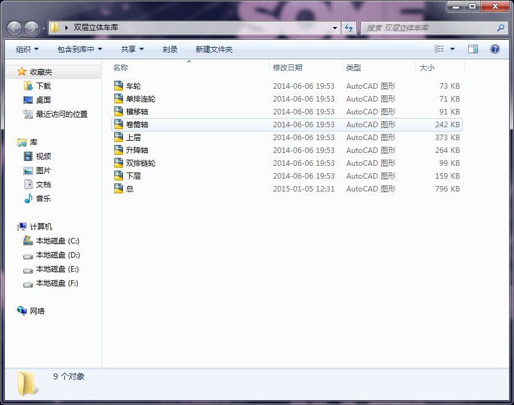Click the folder icon in the details pane
The image size is (514, 405).
pos(28,384)
